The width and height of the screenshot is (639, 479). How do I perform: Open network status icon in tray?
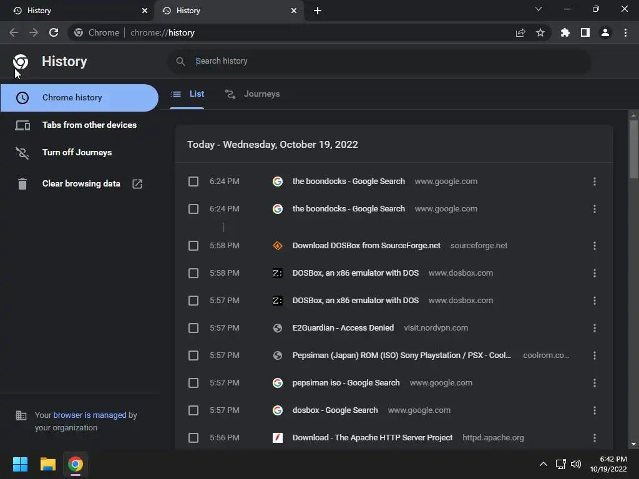tap(561, 464)
